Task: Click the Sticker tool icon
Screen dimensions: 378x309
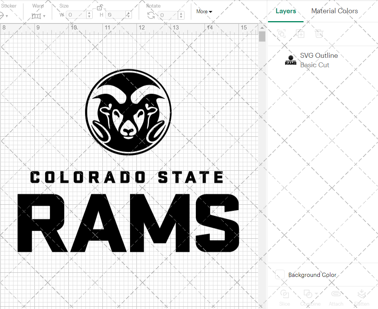Action: 1,16
